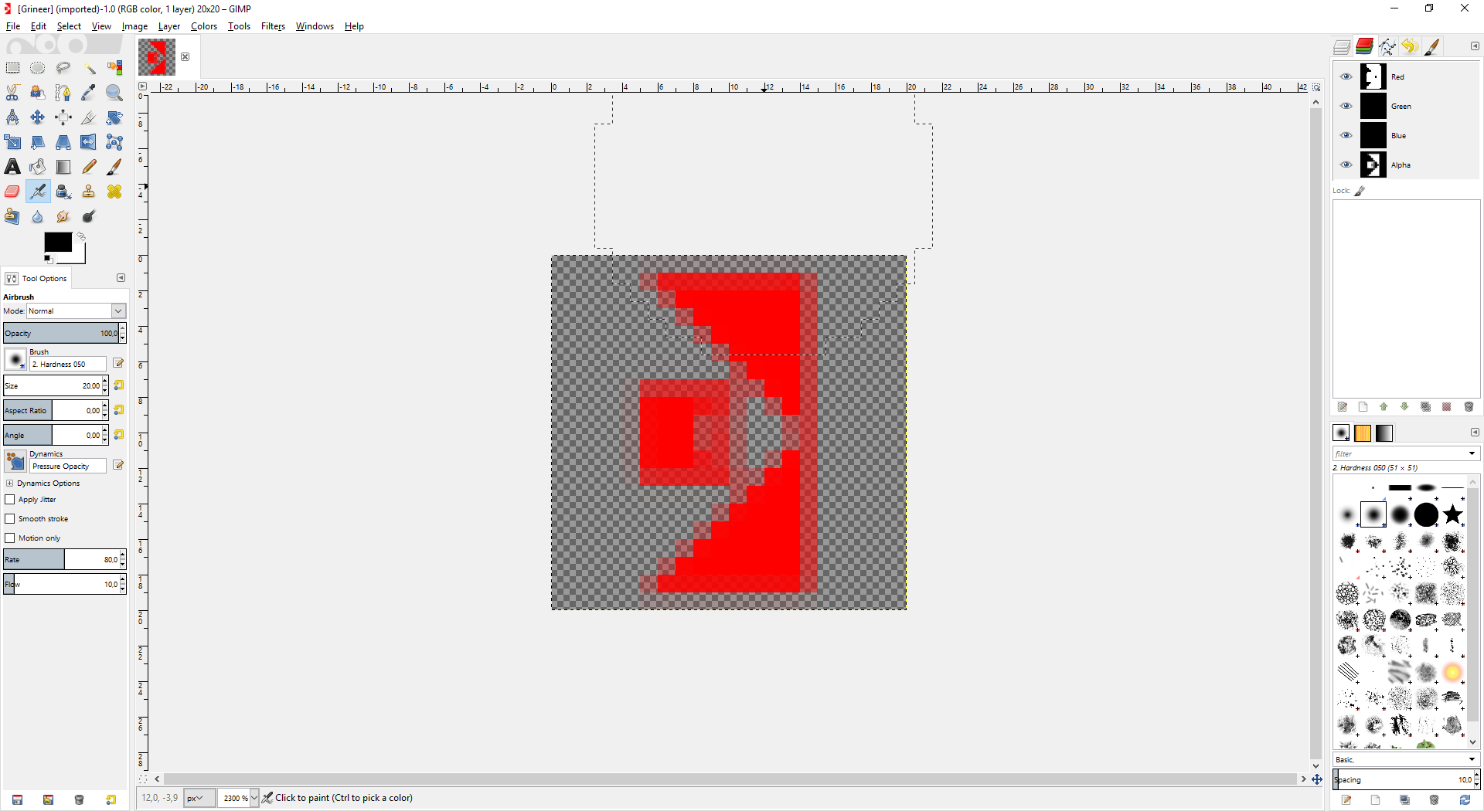Enable the Apply Jitter checkbox
The image size is (1484, 811).
click(x=10, y=500)
